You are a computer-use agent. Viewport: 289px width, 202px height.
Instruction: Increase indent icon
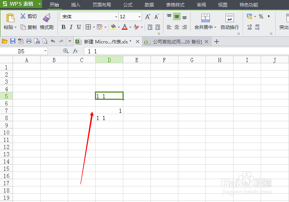(x=158, y=27)
